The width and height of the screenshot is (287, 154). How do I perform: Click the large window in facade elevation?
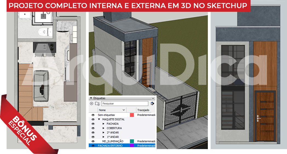pos(233,87)
